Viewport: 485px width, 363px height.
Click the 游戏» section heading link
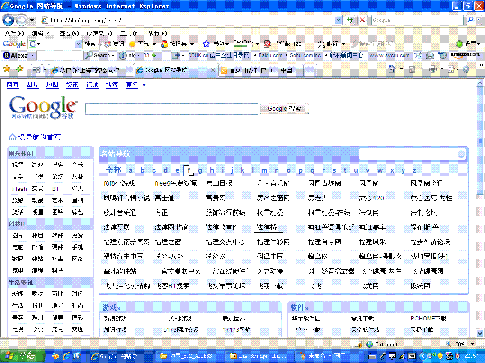click(111, 307)
